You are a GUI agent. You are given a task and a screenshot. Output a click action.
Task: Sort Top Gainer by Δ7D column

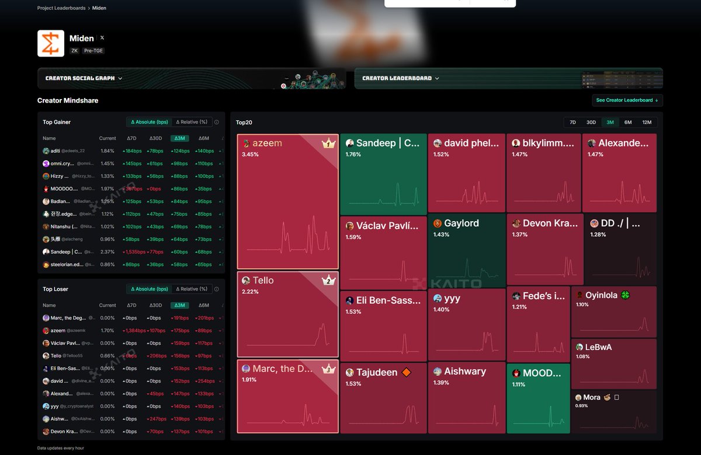pyautogui.click(x=131, y=138)
